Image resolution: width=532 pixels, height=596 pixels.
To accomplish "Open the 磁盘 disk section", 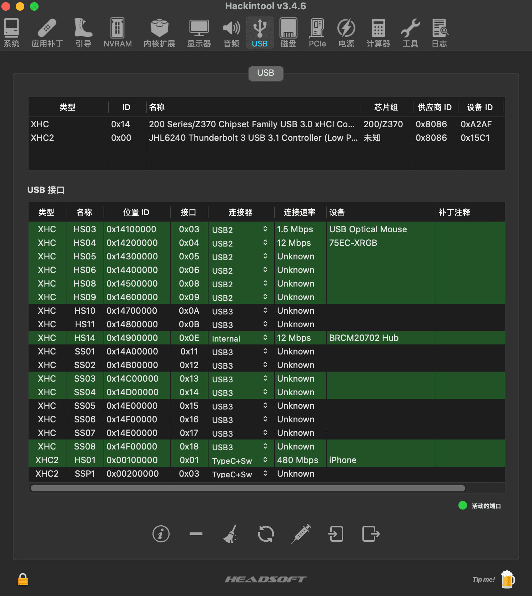I will [288, 33].
